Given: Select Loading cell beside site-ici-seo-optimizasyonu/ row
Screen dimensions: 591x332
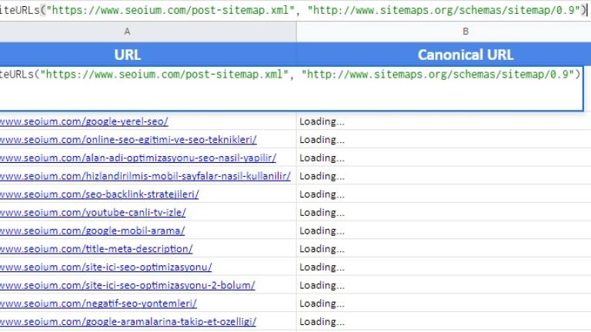Looking at the screenshot, I should coord(443,267).
